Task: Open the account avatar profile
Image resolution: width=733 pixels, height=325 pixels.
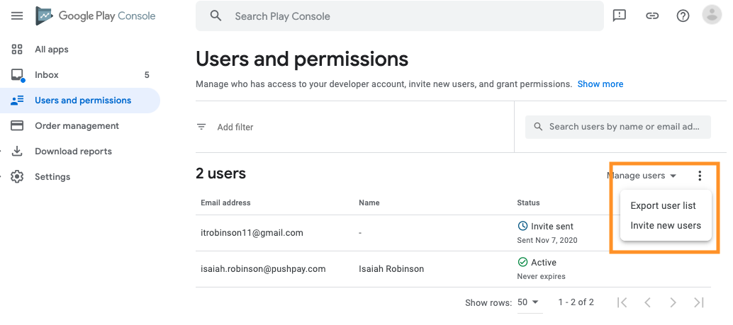Action: (x=712, y=15)
